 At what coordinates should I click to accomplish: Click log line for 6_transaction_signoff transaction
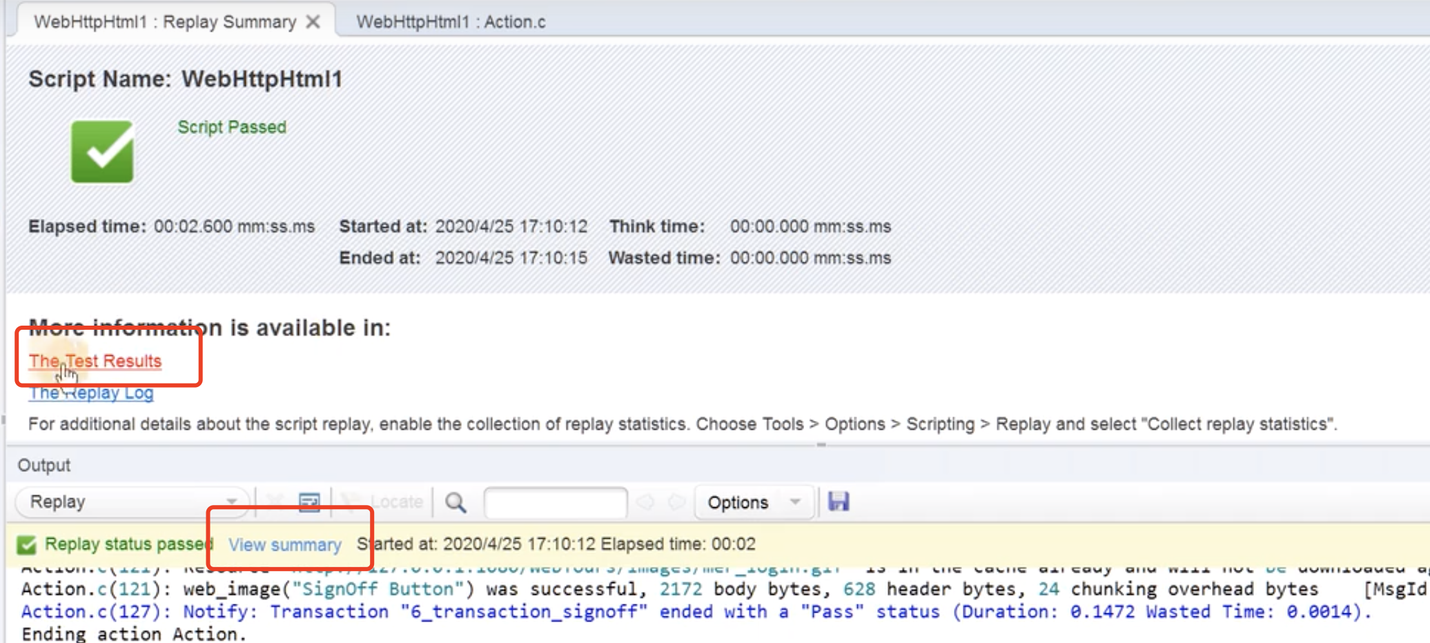(696, 612)
